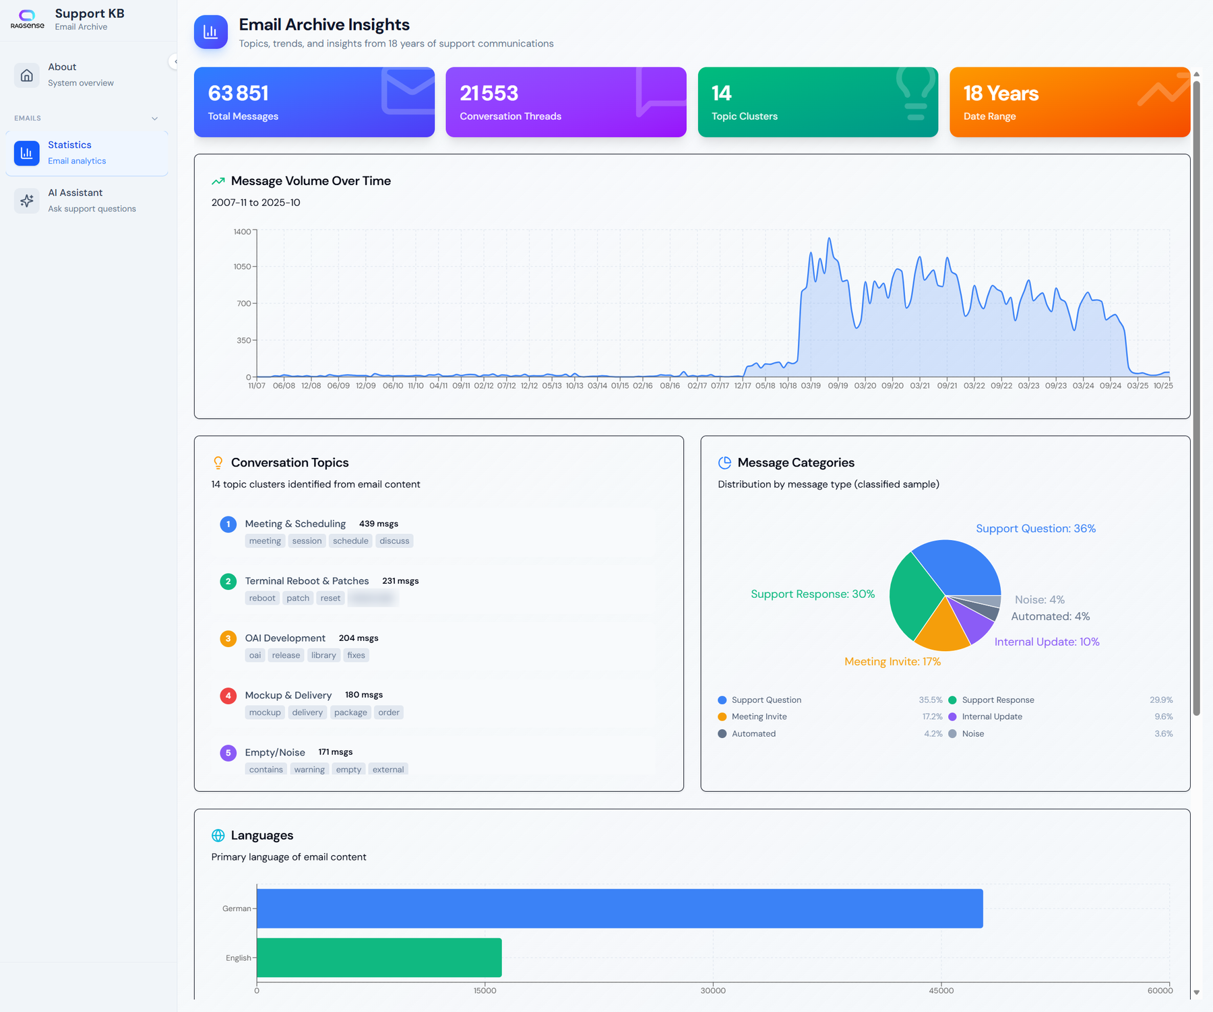This screenshot has width=1213, height=1012.
Task: Collapse the EMAILS section chevron
Action: pyautogui.click(x=155, y=119)
